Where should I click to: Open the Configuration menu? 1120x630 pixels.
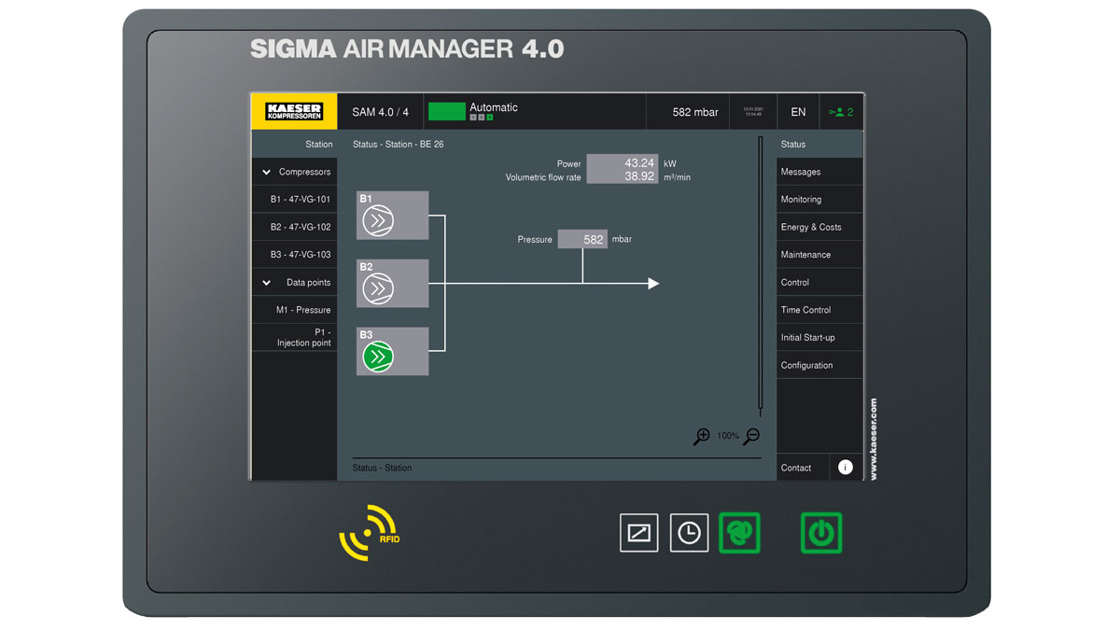(819, 365)
